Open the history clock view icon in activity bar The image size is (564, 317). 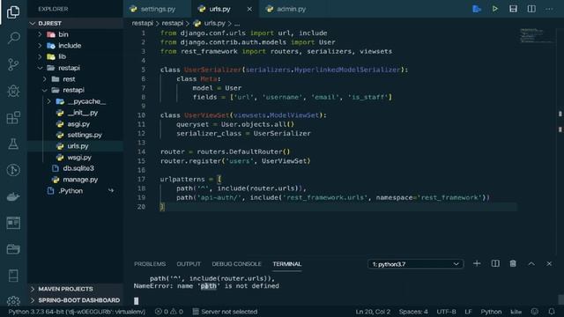[x=13, y=170]
